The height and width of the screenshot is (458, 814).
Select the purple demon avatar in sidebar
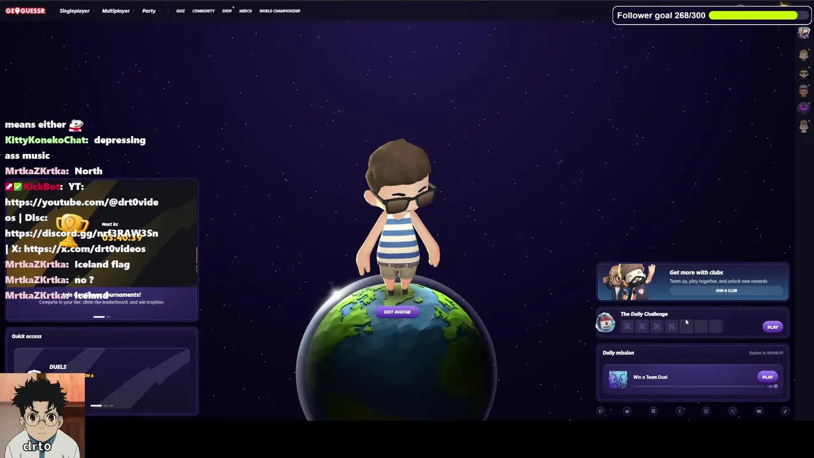[x=804, y=108]
